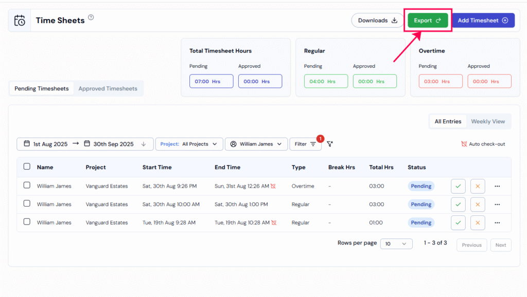Click the green Export button
The width and height of the screenshot is (527, 297).
(428, 21)
